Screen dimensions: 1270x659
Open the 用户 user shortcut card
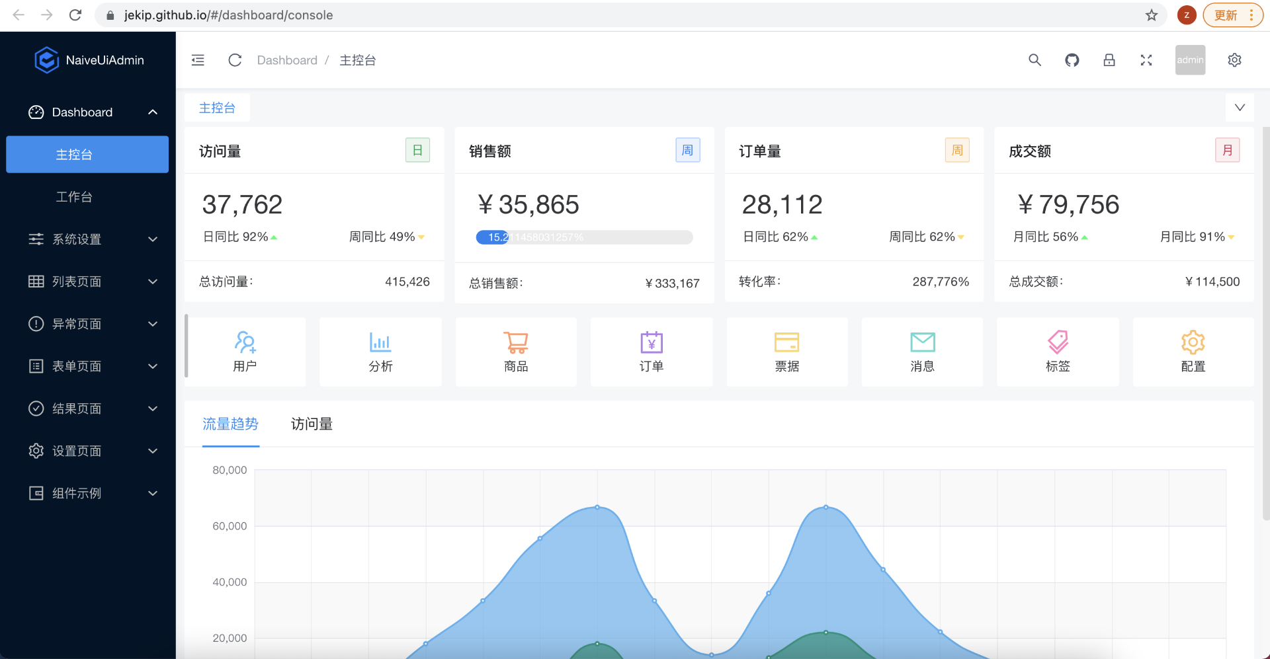[245, 352]
